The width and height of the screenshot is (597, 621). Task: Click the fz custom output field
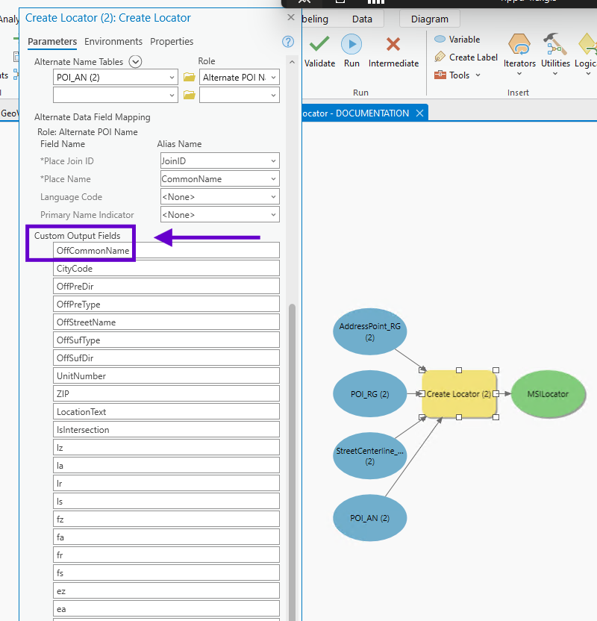(x=166, y=519)
